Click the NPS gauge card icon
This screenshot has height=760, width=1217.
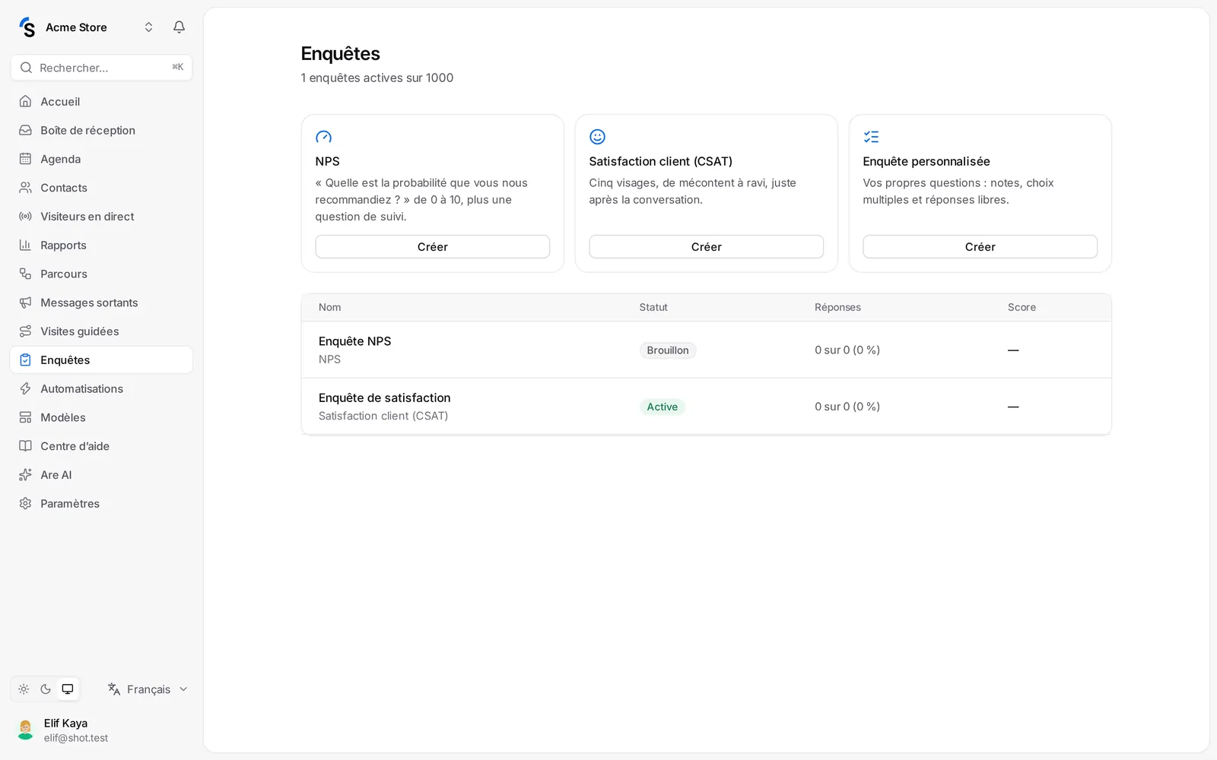click(x=324, y=137)
